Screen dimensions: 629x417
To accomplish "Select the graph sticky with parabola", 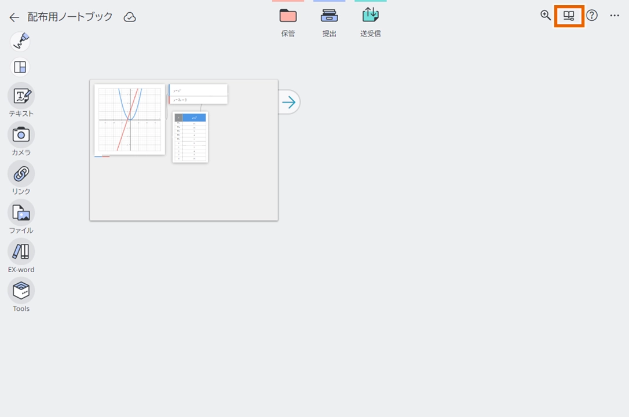I will click(x=130, y=120).
